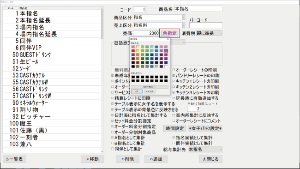Toggle セット料金分割指定 checkbox
Image resolution: width=300 pixels, height=169 pixels.
(113, 121)
